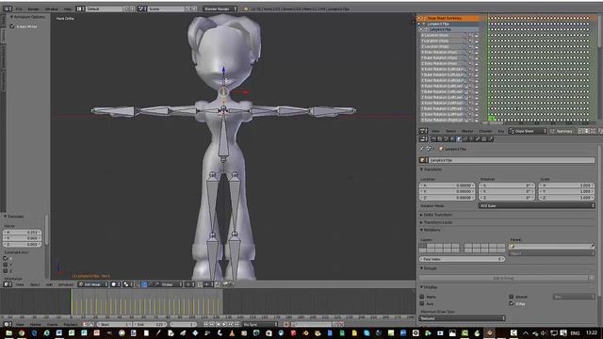Open the Window menu
This screenshot has width=603, height=339.
[x=51, y=8]
